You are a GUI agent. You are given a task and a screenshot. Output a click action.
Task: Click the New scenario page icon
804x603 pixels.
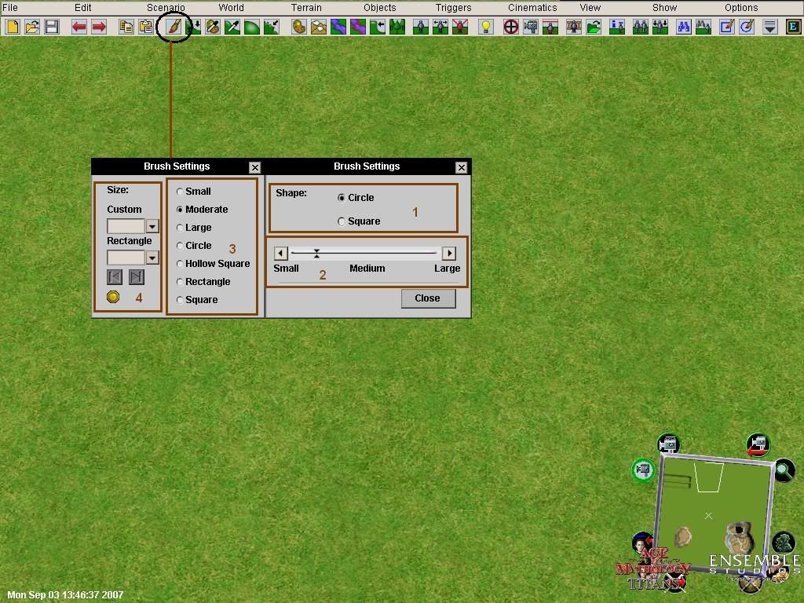pos(13,27)
